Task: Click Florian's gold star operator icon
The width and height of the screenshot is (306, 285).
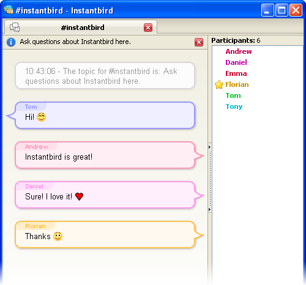Action: tap(219, 84)
